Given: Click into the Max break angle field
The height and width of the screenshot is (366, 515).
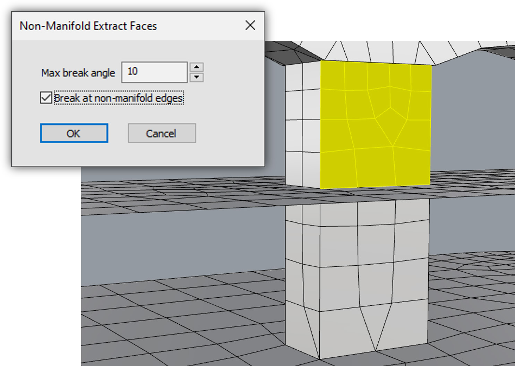Looking at the screenshot, I should [154, 72].
